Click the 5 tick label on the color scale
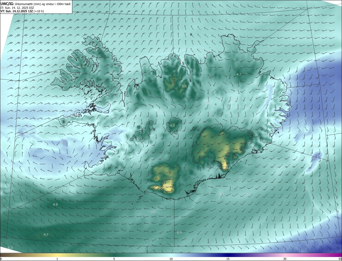342x261 pixels. click(114, 259)
